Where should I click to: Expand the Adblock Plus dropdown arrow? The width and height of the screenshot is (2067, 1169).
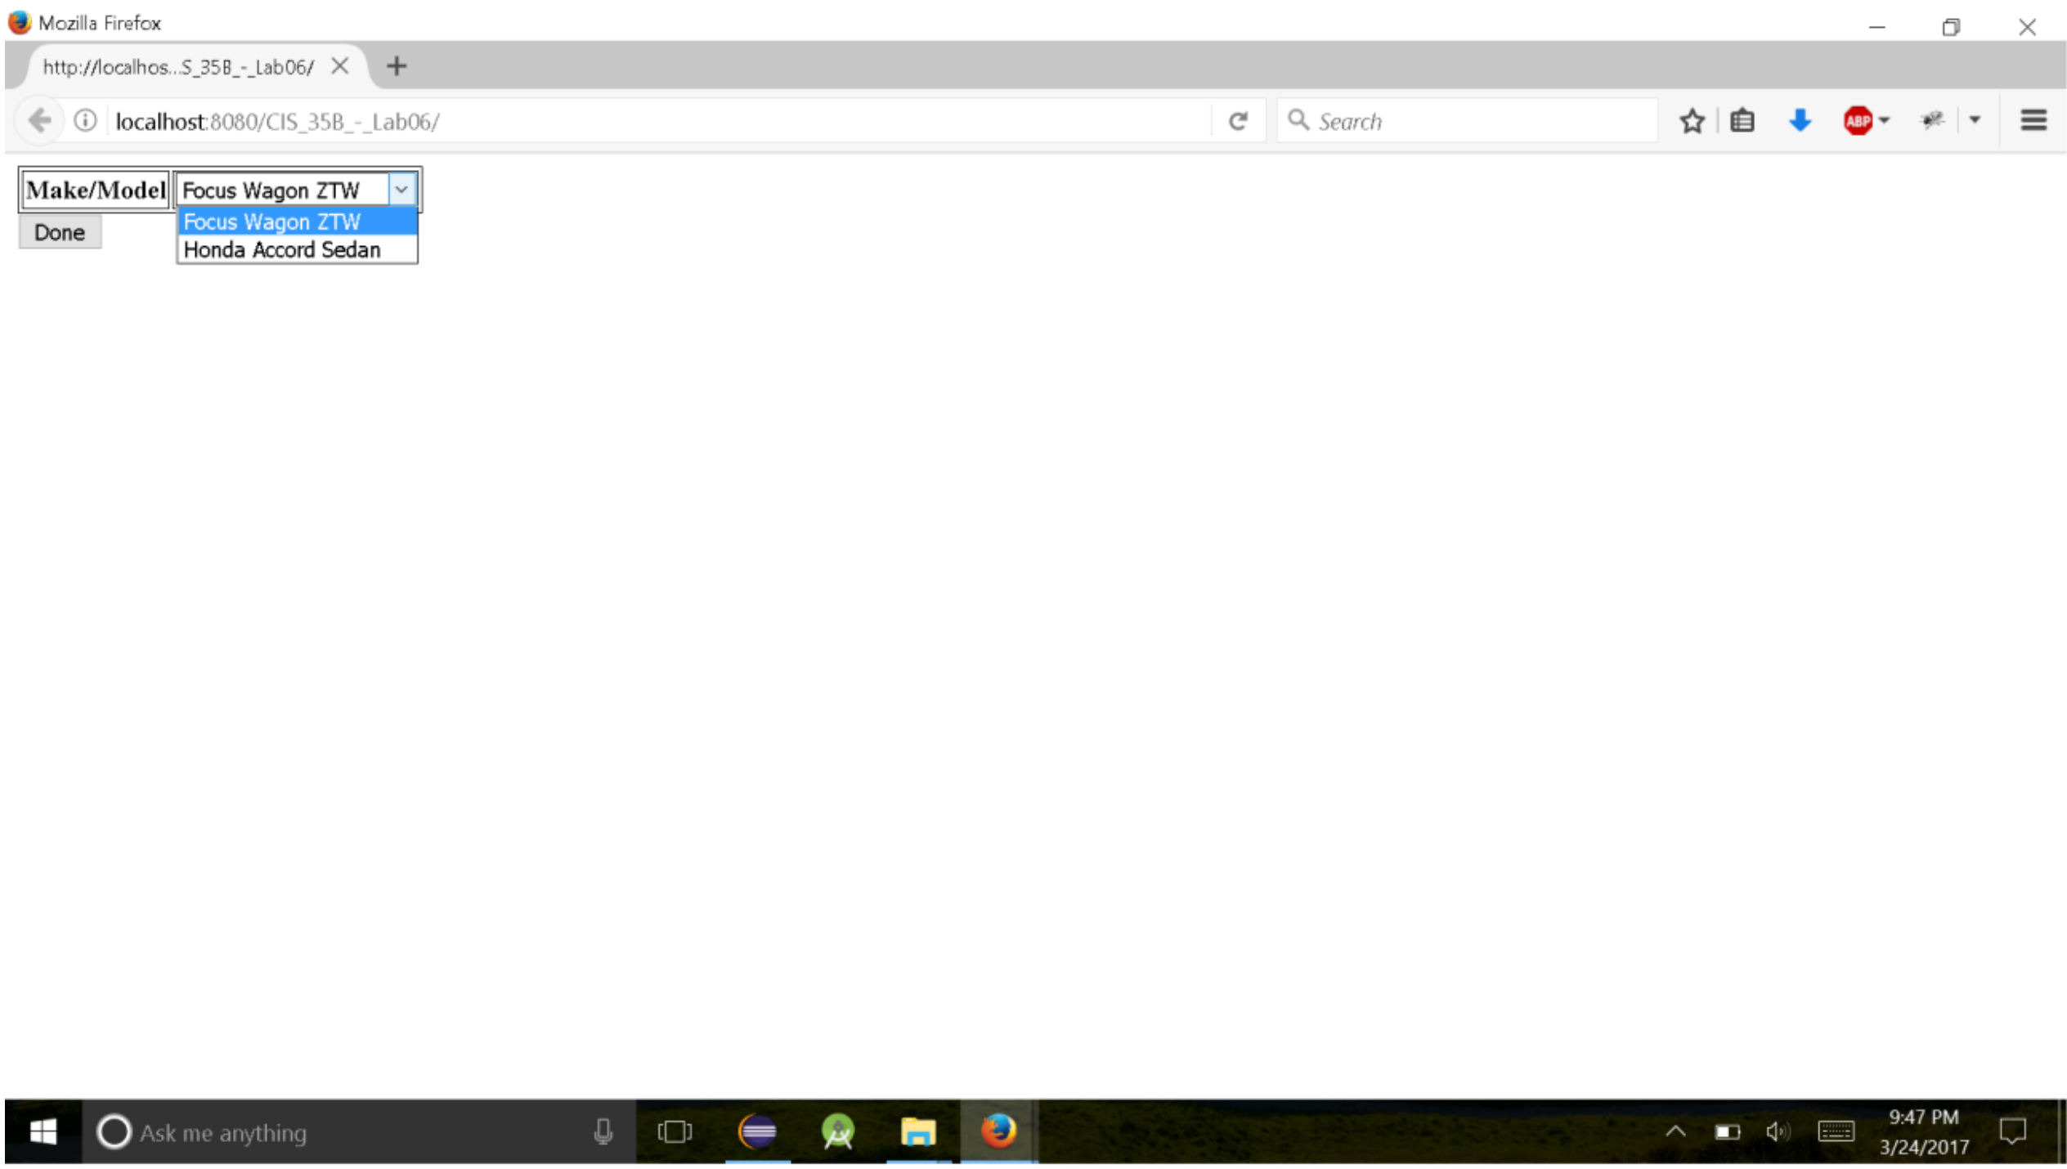pos(1884,121)
